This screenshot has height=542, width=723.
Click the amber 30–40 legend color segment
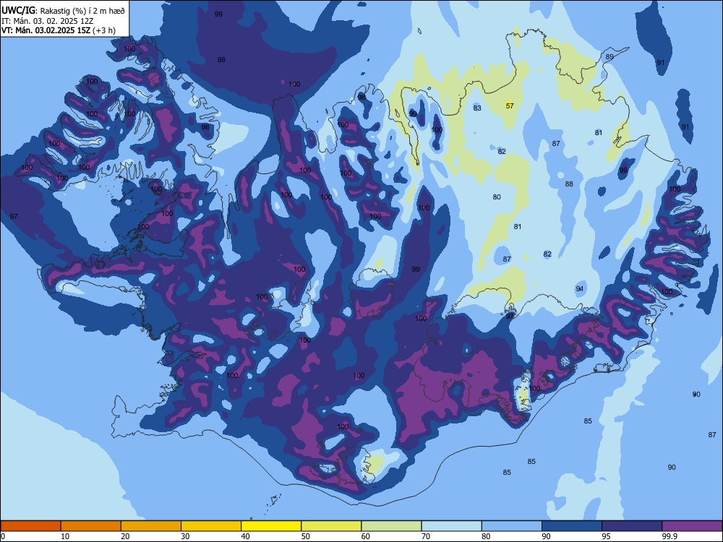tap(211, 526)
